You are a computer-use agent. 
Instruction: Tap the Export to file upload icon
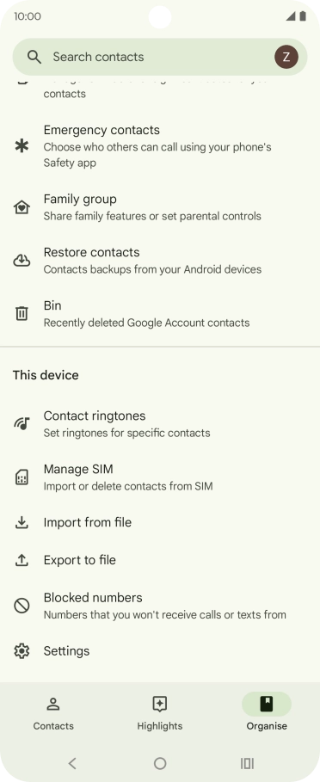[x=22, y=560]
